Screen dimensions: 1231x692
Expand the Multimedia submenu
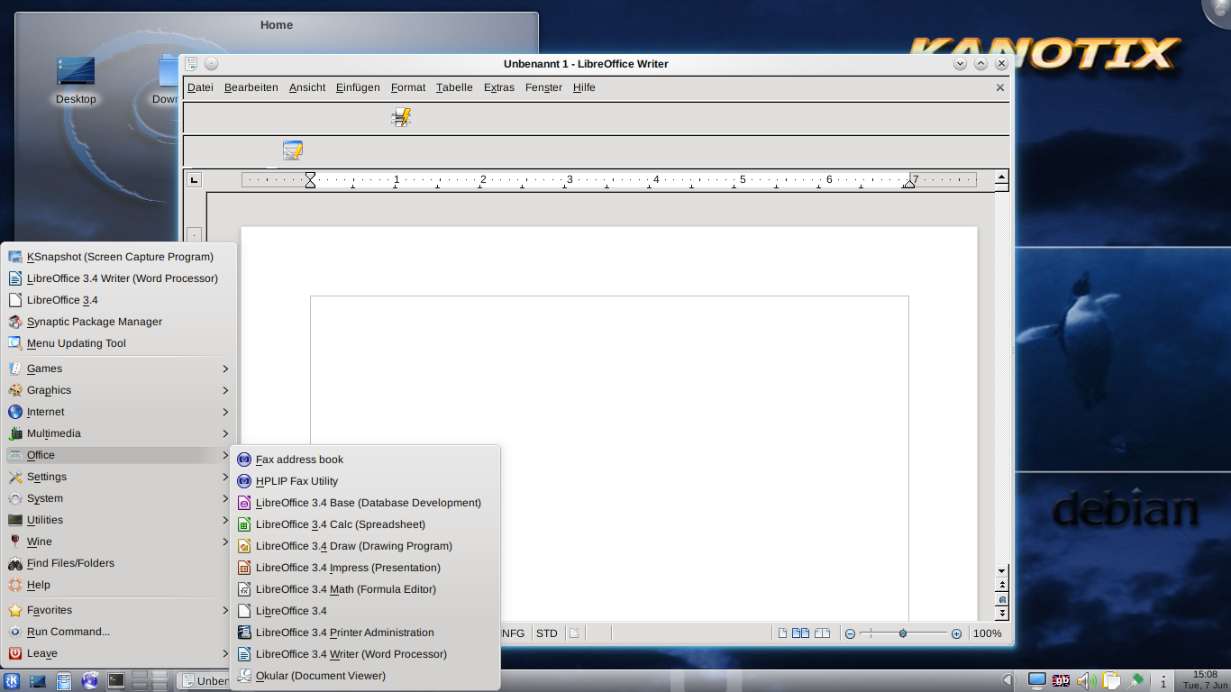coord(119,433)
